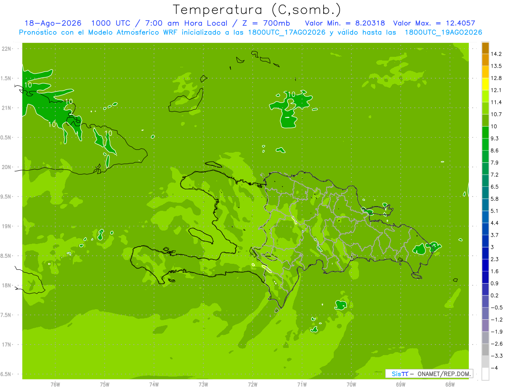505x390 pixels.
Task: Click the '18N' latitude label
Action: (6, 285)
